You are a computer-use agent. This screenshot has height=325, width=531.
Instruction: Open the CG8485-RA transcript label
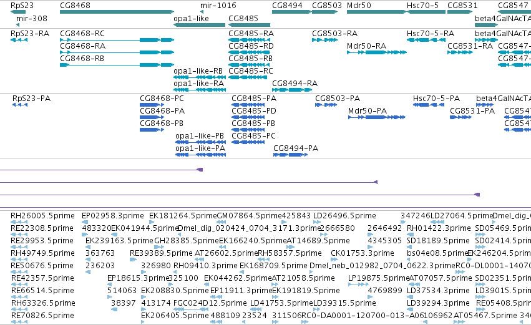[x=251, y=34]
